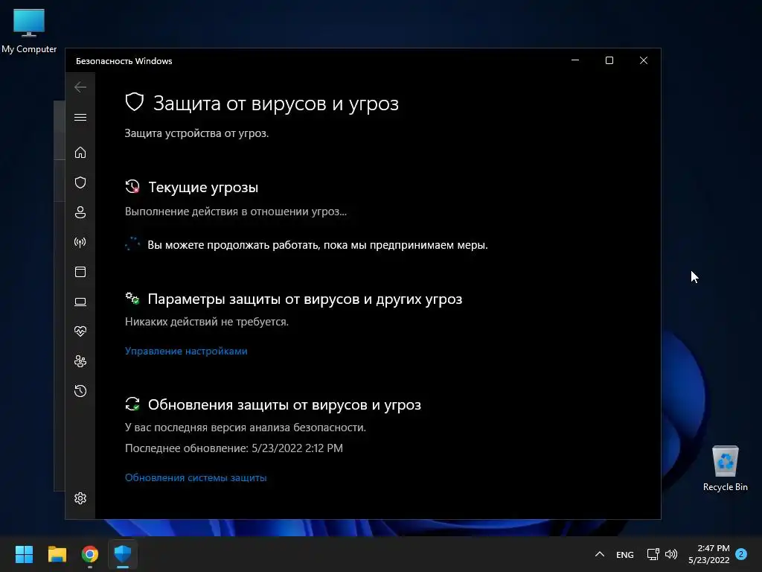The width and height of the screenshot is (762, 572).
Task: Close the Безопасность Windows window
Action: point(644,60)
